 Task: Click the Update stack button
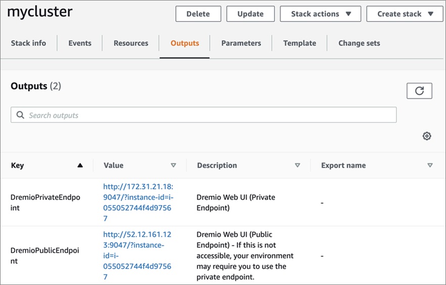251,14
